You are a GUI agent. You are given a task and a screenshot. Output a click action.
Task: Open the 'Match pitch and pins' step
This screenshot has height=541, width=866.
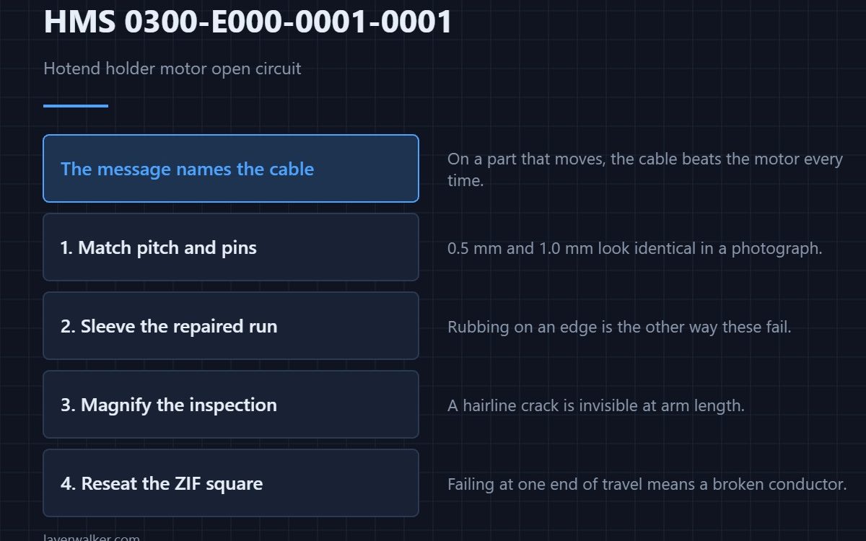pos(231,247)
